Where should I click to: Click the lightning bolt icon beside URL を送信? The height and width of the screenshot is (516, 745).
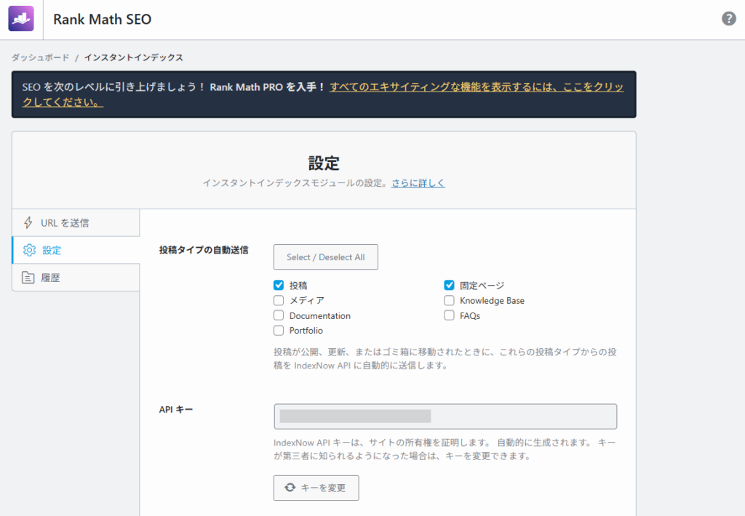[28, 222]
